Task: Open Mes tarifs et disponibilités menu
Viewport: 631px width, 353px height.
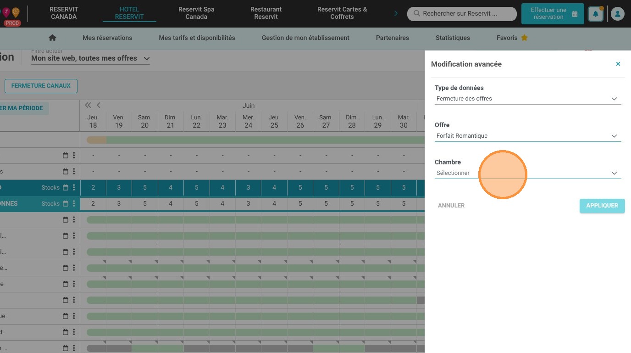Action: (197, 38)
